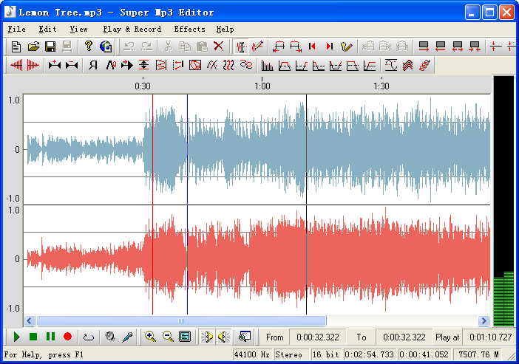Toggle the selection cursor tool
The height and width of the screenshot is (364, 519).
coord(241,47)
